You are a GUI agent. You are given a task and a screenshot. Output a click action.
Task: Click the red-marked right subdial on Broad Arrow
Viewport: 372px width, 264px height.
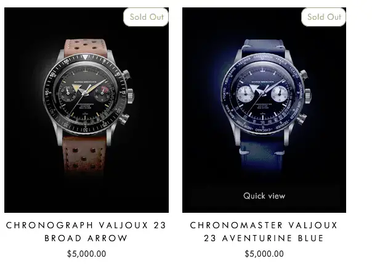[102, 93]
